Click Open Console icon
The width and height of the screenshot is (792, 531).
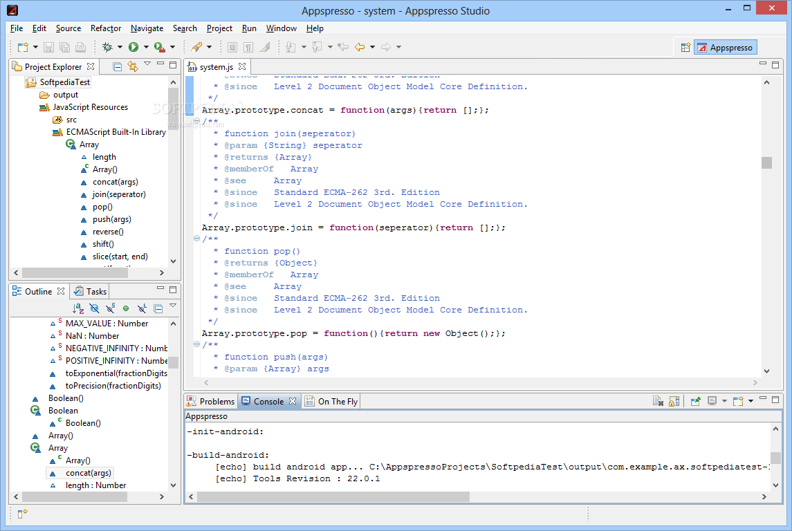738,401
